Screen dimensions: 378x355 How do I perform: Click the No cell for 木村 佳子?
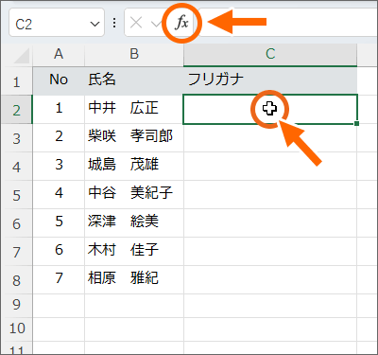(59, 252)
